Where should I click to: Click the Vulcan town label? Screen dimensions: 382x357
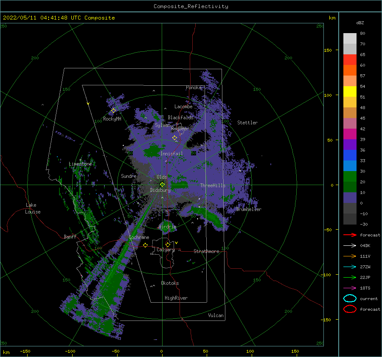pos(216,315)
